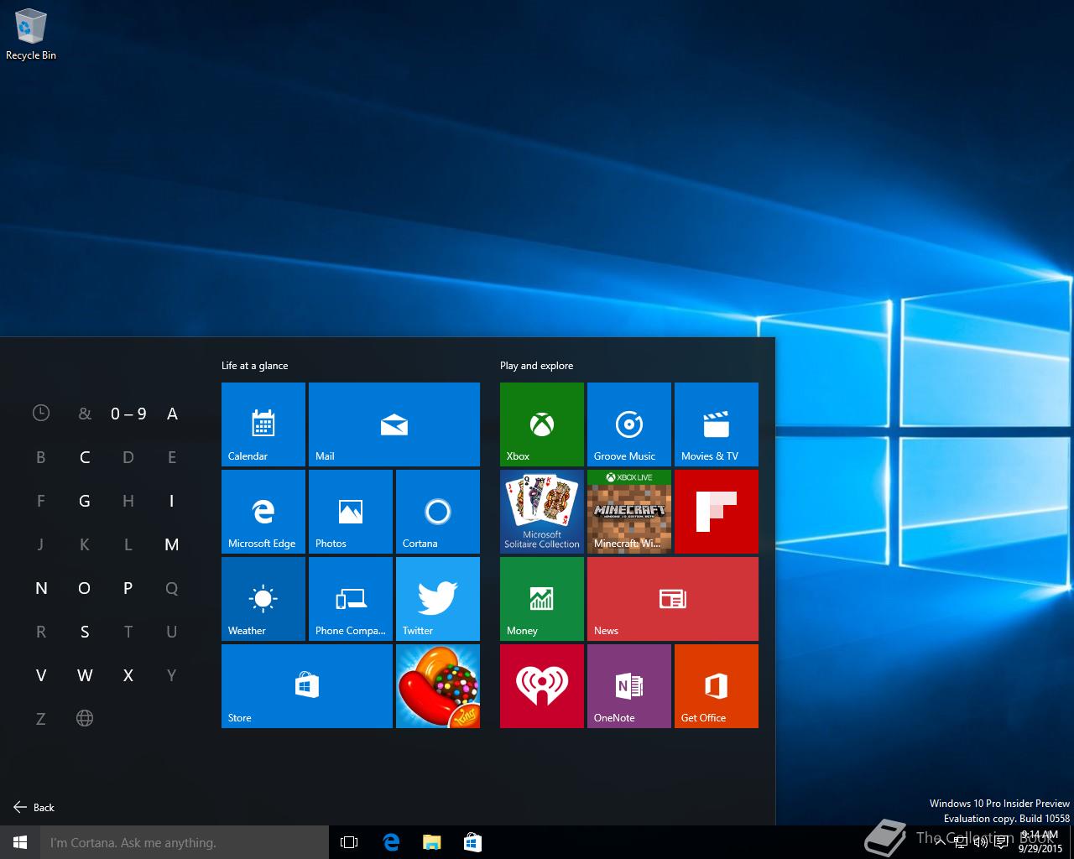
Task: Open the Xbox tile
Action: 542,424
